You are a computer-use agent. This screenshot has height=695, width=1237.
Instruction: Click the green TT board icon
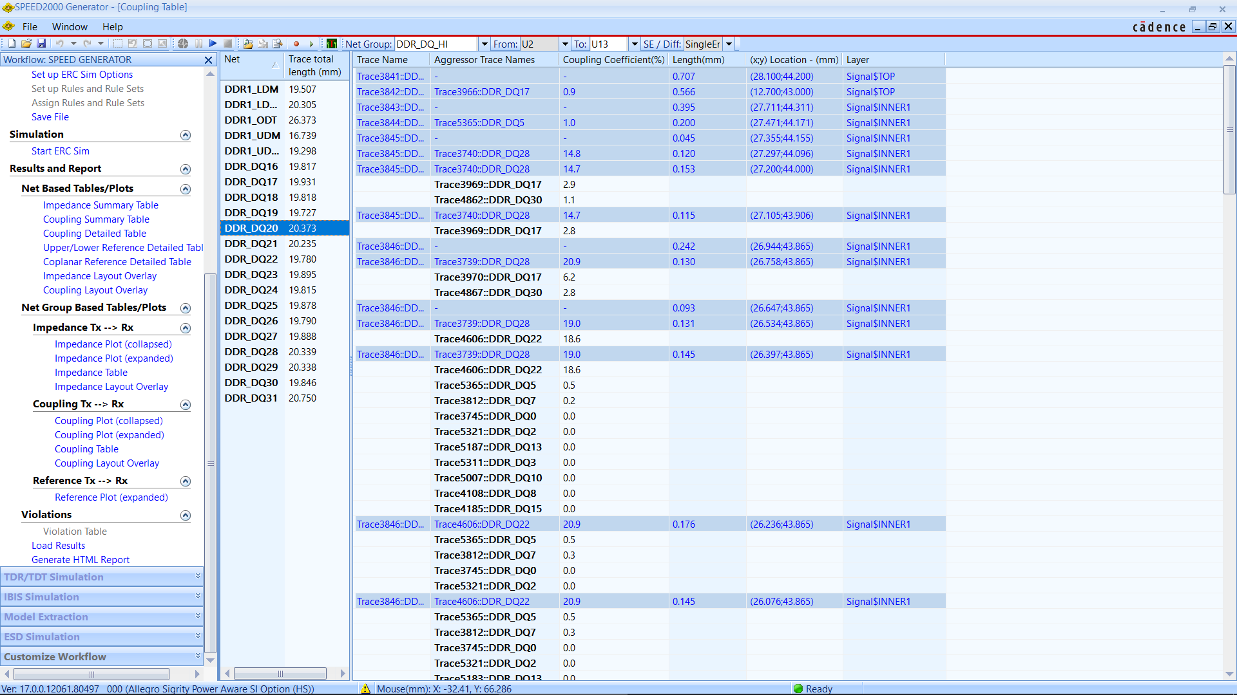click(332, 44)
